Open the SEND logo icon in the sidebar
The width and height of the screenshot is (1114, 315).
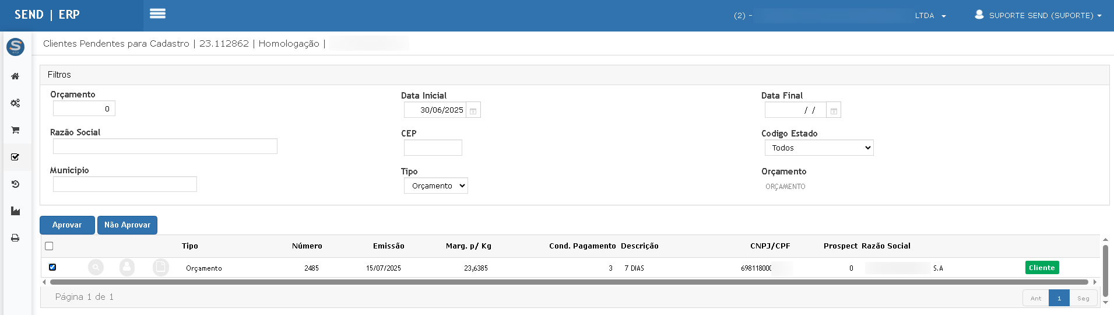[15, 47]
